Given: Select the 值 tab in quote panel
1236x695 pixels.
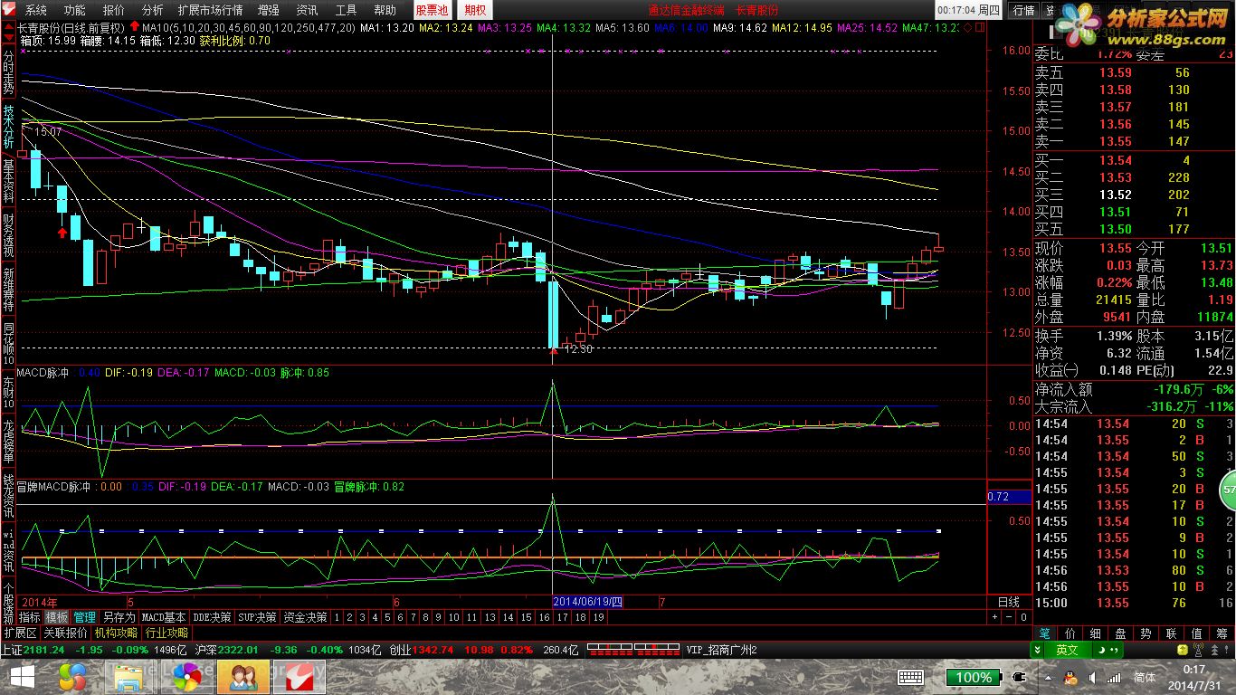Looking at the screenshot, I should click(1197, 633).
